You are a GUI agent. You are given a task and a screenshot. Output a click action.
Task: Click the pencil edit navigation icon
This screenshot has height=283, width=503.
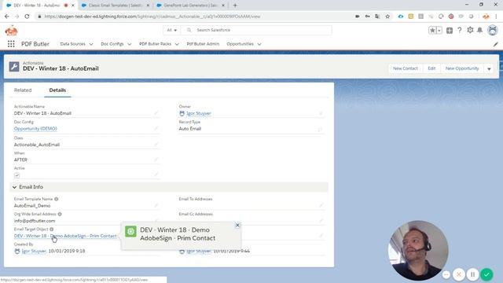496,44
